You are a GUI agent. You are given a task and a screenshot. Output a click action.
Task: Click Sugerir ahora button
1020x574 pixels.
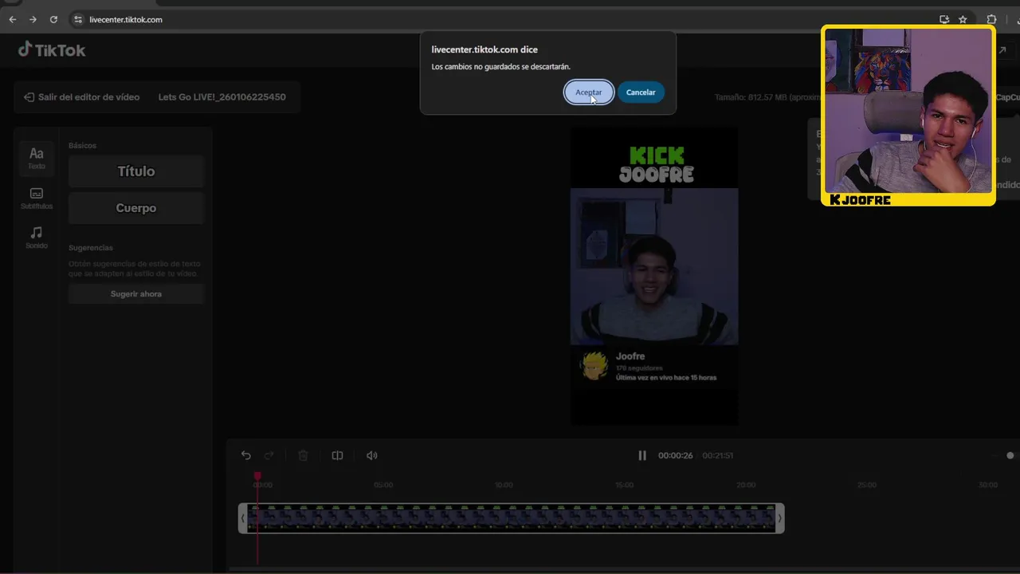pos(136,294)
